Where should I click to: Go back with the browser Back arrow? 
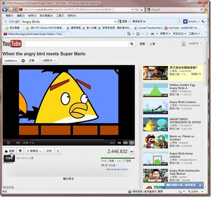click(x=5, y=10)
